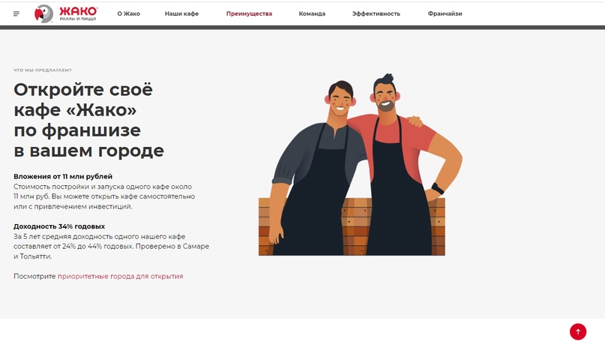Navigate to the «Команда» section

(x=312, y=13)
